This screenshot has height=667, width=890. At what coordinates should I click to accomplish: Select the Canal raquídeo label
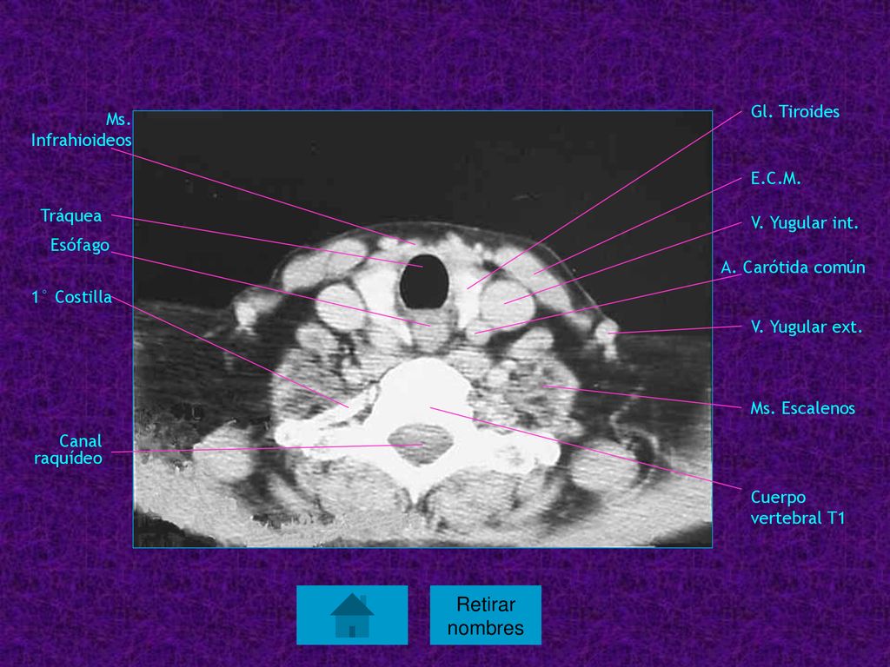click(68, 449)
